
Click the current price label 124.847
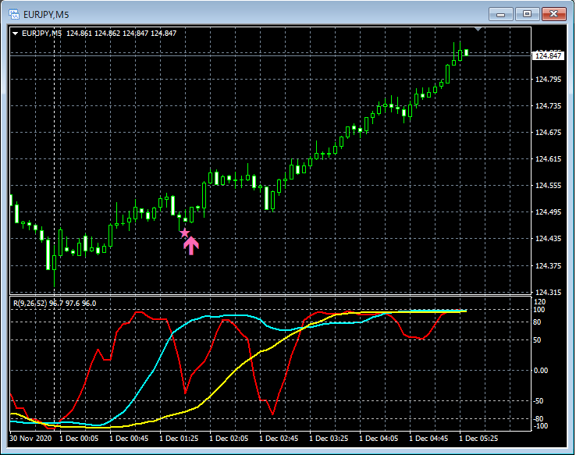(548, 55)
